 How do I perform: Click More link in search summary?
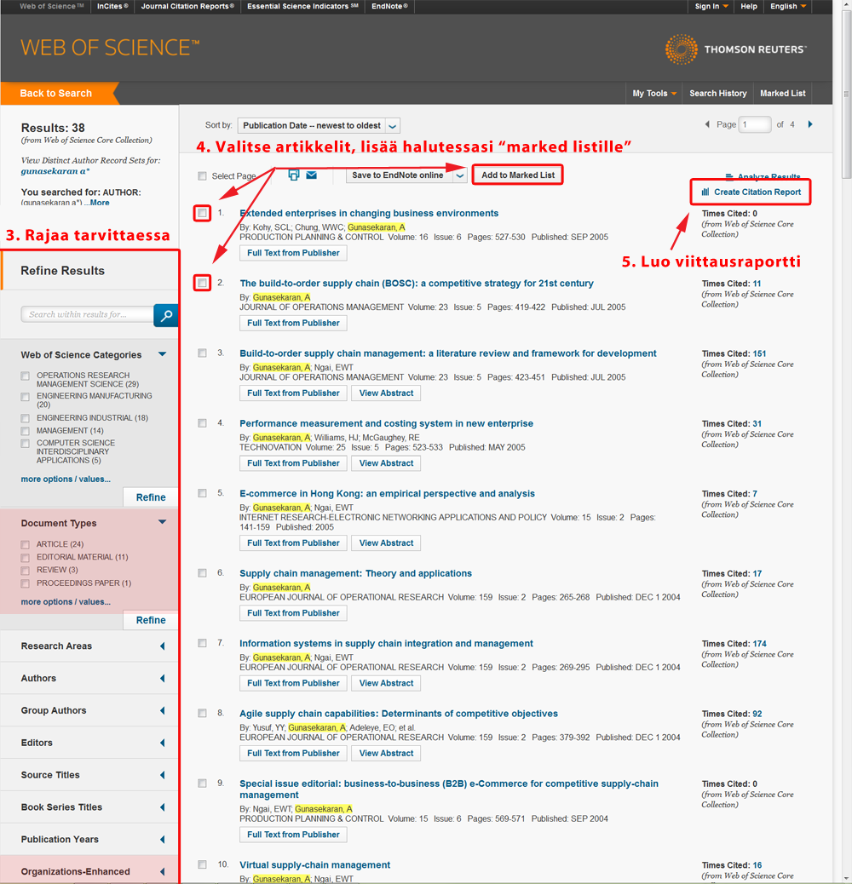point(99,203)
